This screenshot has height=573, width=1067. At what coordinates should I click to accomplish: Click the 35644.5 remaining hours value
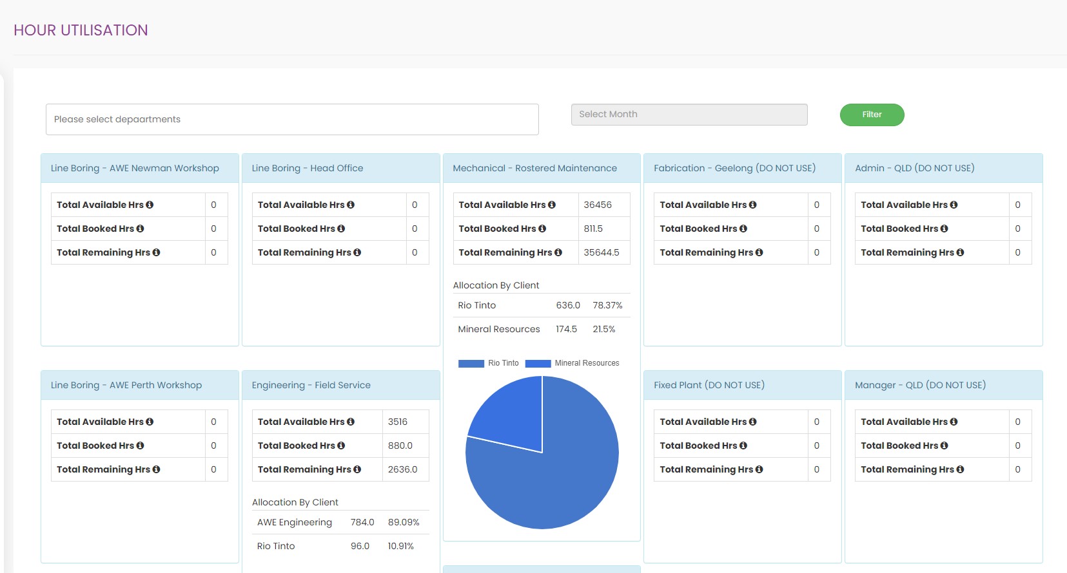[x=602, y=252]
